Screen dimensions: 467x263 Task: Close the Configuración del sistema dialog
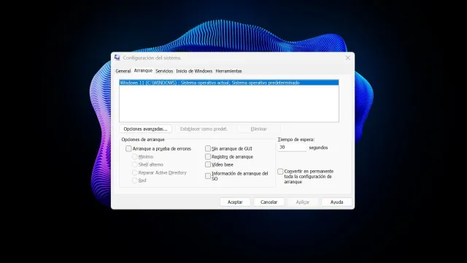tap(347, 58)
